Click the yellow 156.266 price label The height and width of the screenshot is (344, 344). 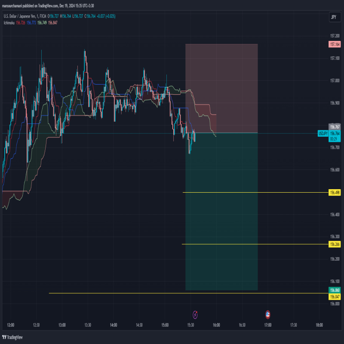[334, 244]
